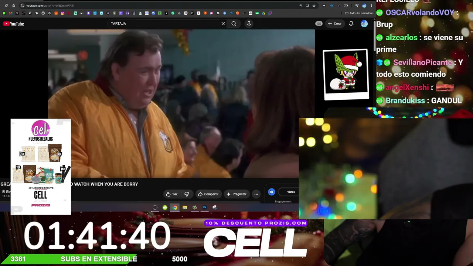Open the Chrome three-dot menu
The height and width of the screenshot is (266, 473).
coord(371,6)
